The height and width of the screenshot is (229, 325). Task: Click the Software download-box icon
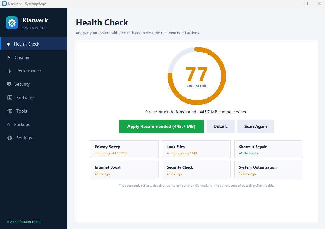pos(10,98)
